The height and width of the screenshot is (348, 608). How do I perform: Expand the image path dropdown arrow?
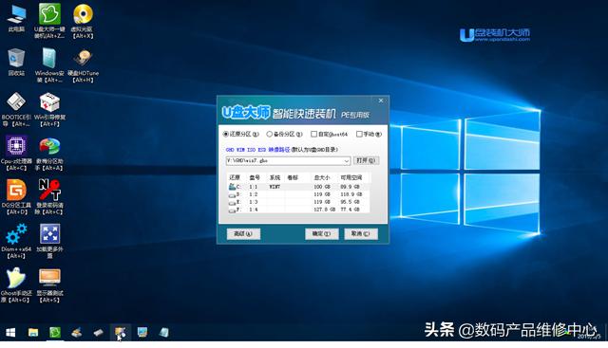pyautogui.click(x=346, y=160)
